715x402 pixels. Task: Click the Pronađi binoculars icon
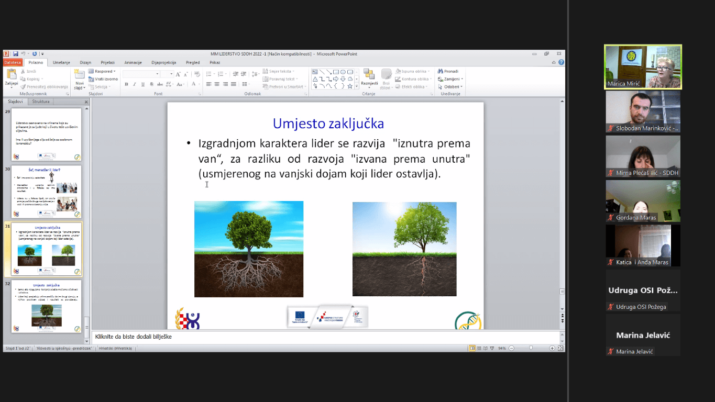coord(441,71)
